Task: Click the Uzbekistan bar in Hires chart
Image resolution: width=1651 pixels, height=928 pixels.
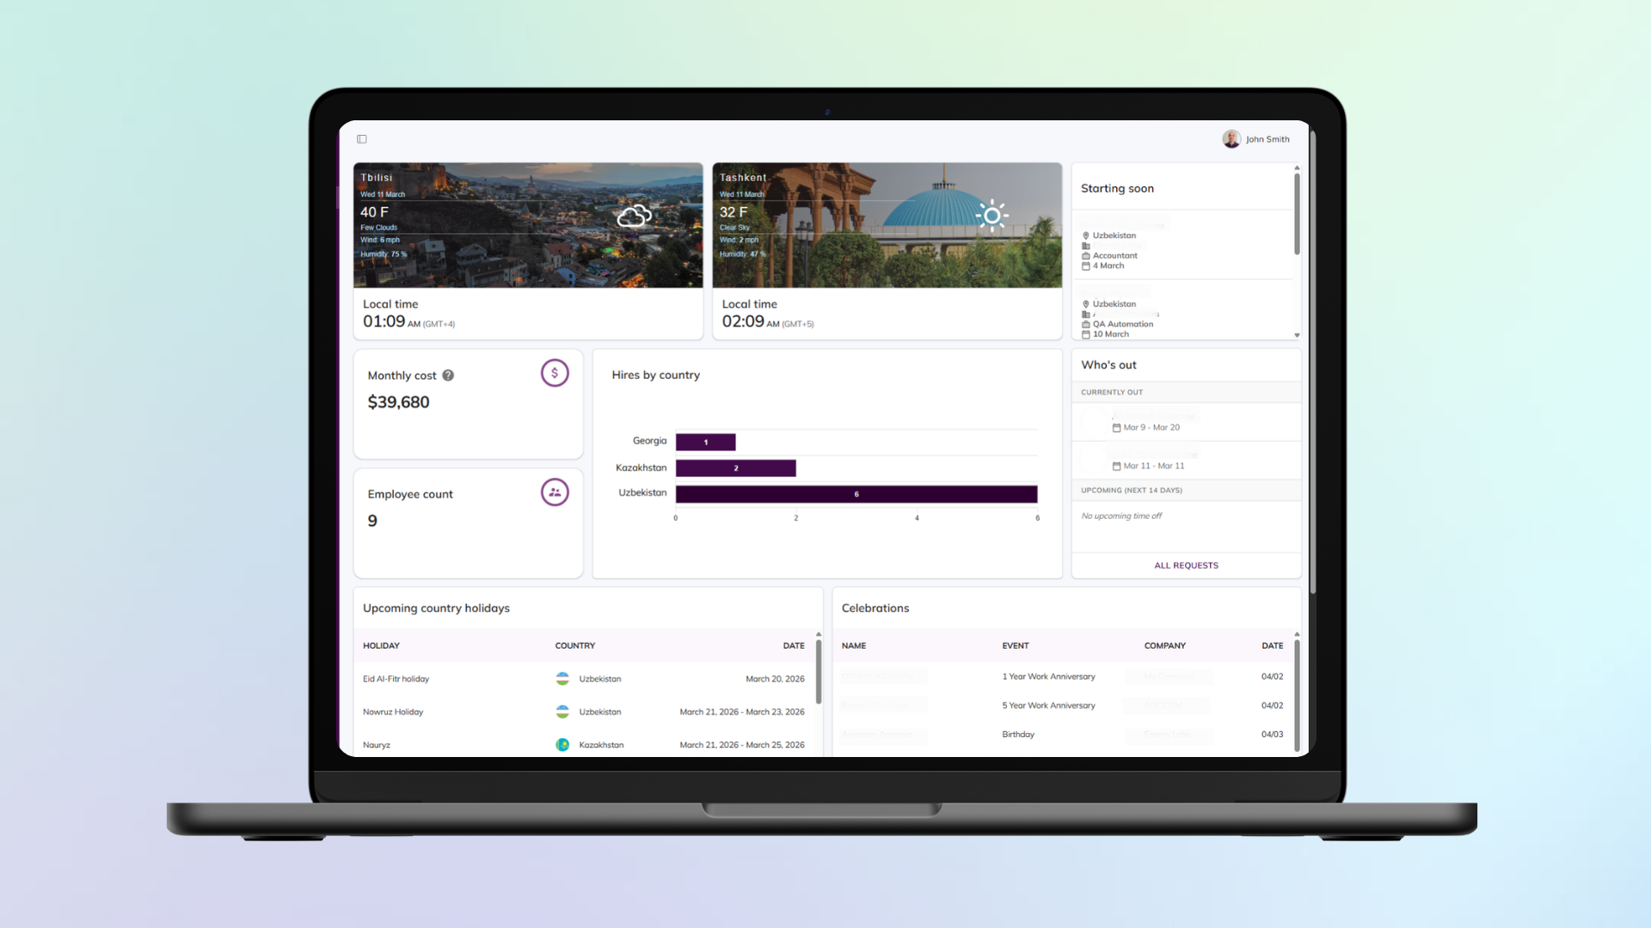Action: coord(856,494)
